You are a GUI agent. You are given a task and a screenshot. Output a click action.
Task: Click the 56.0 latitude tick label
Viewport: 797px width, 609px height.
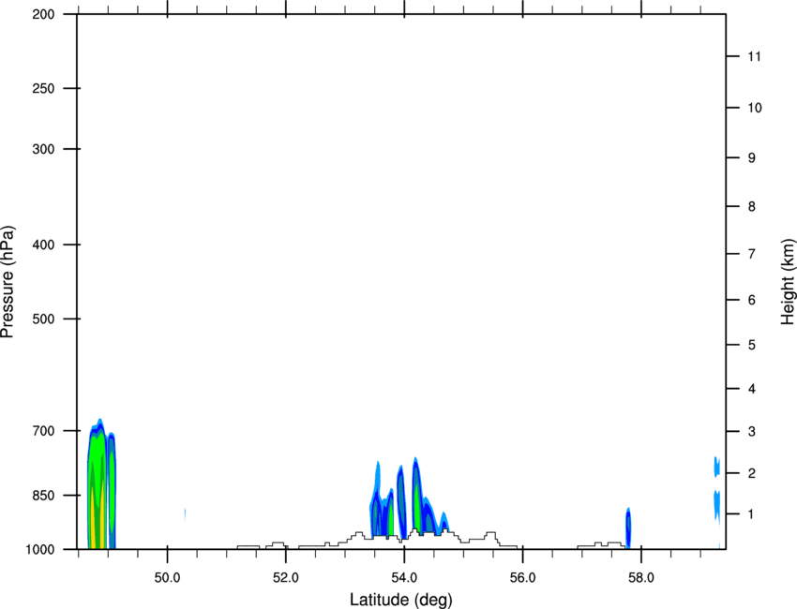pos(523,578)
